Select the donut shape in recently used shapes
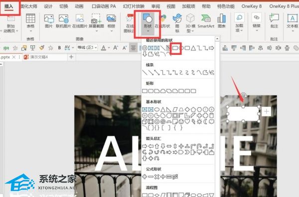Screen dimensions: 299x197 (145, 48)
